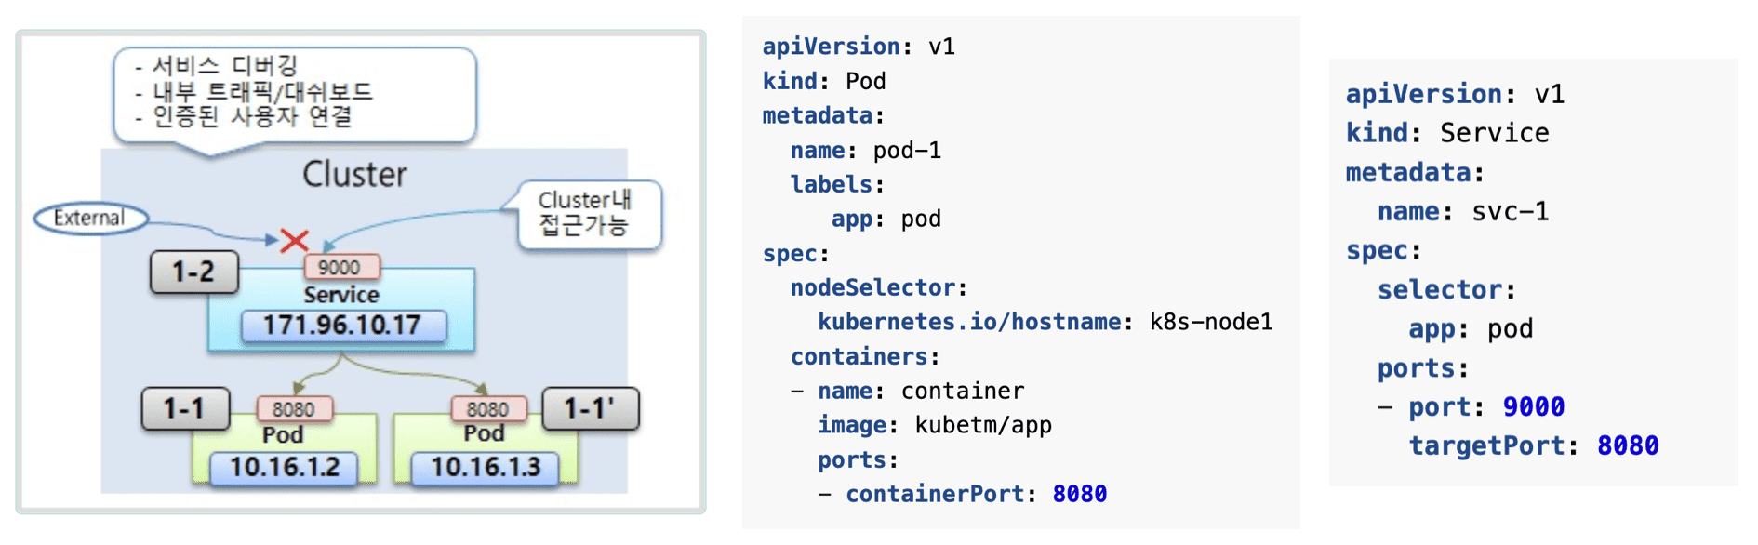The image size is (1758, 545).
Task: Click 'kind: Pod' line in the YAML
Action: pyautogui.click(x=823, y=82)
